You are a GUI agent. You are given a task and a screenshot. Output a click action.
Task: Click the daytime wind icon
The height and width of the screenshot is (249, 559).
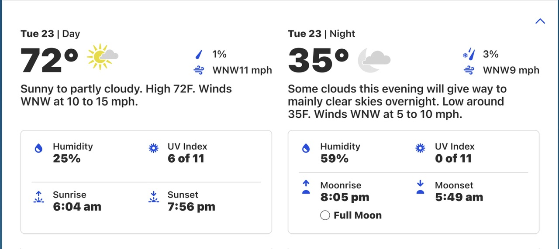coord(199,70)
